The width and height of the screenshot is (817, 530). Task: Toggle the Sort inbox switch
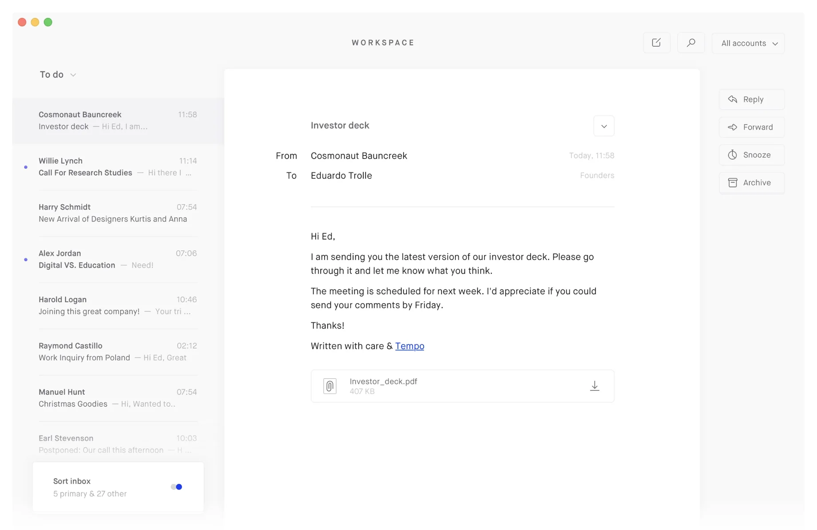[x=176, y=487]
